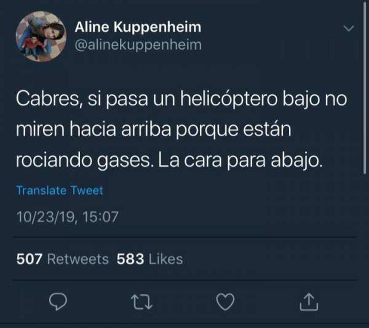This screenshot has width=369, height=328.
Task: Select the Aline Kuppenheim display name
Action: pos(138,27)
